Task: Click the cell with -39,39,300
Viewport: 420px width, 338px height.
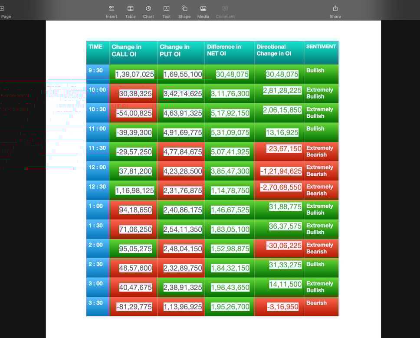Action: pos(133,132)
